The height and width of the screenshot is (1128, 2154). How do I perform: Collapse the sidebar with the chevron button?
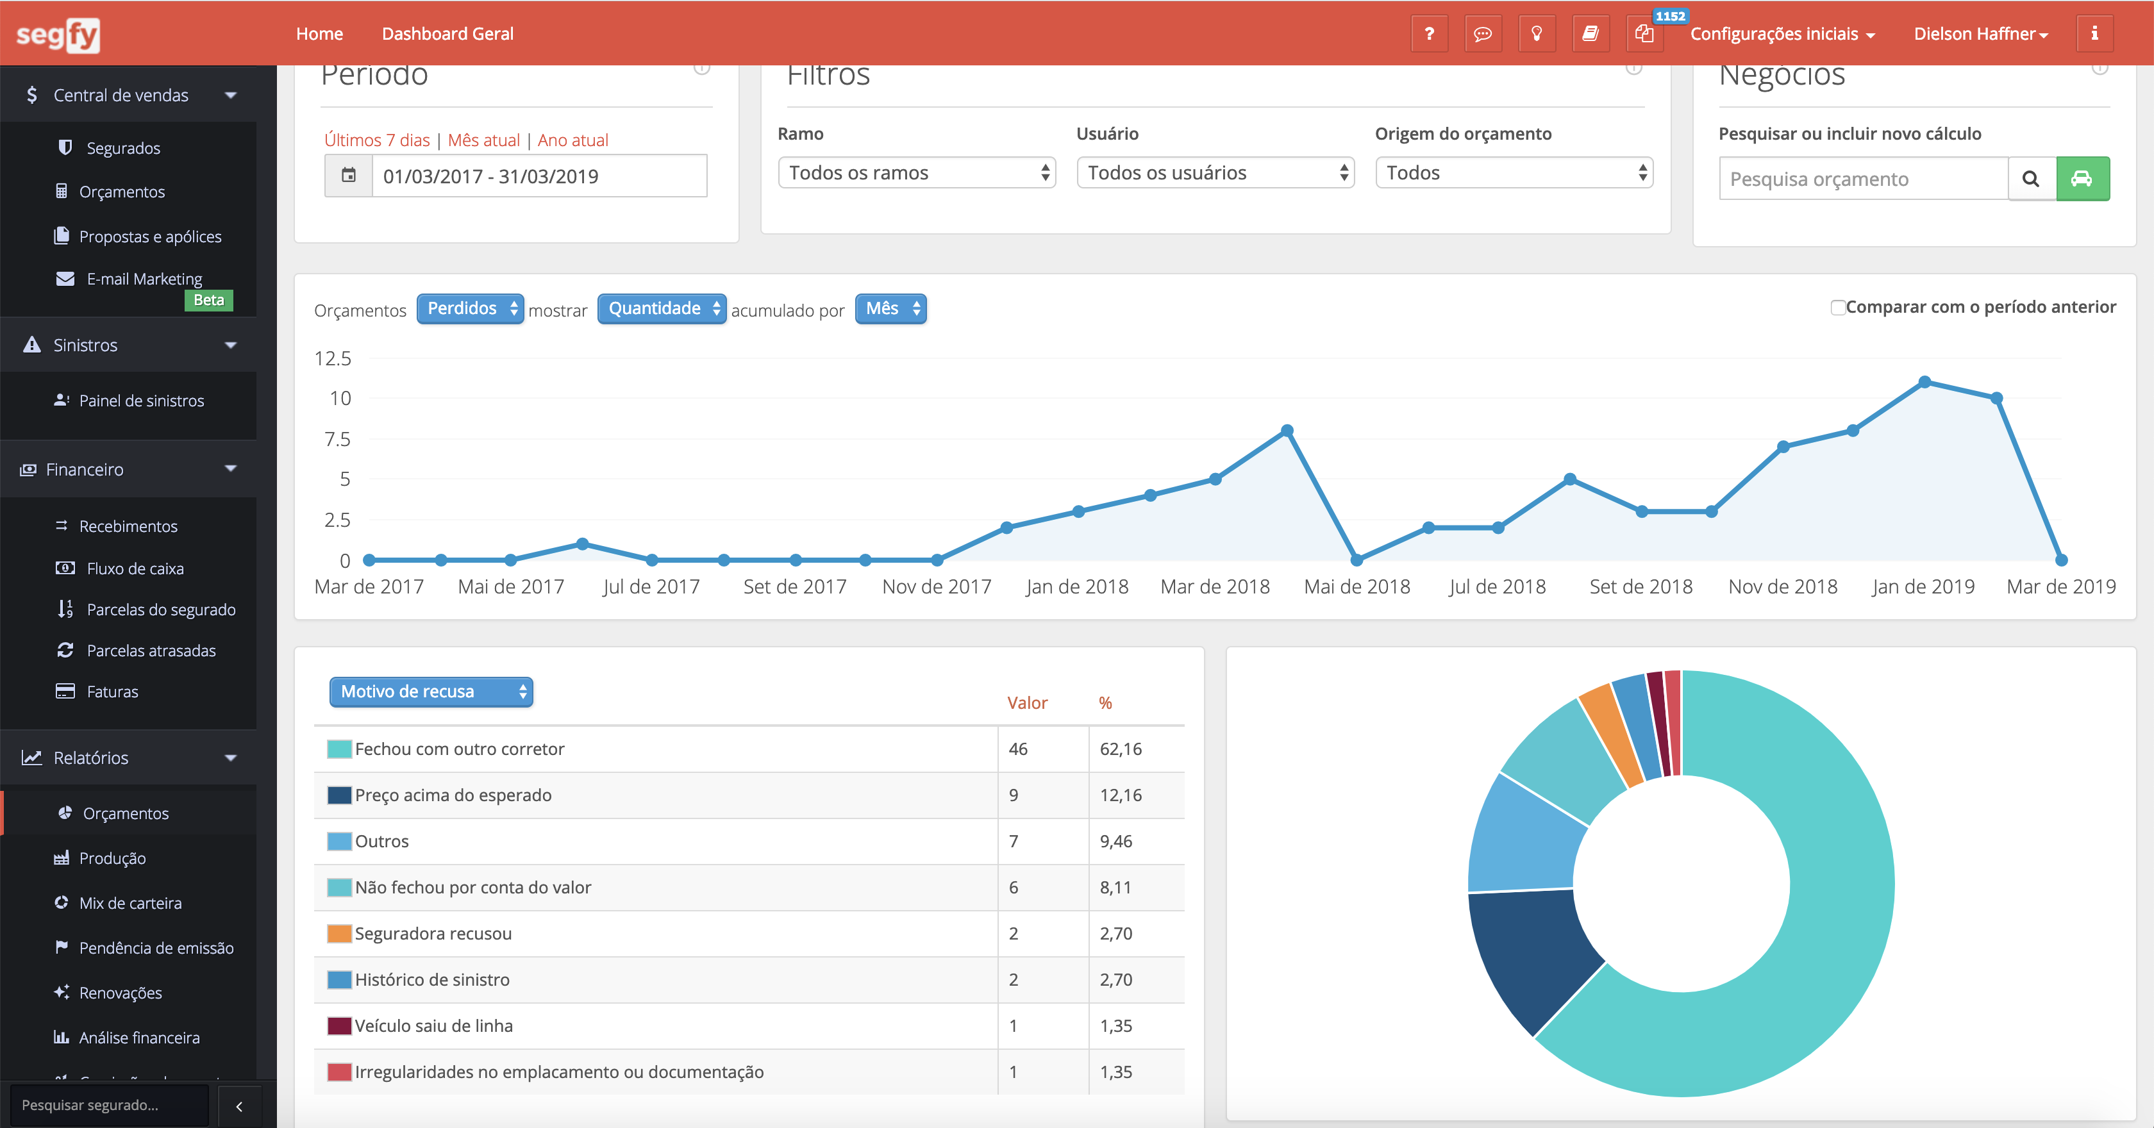point(239,1106)
